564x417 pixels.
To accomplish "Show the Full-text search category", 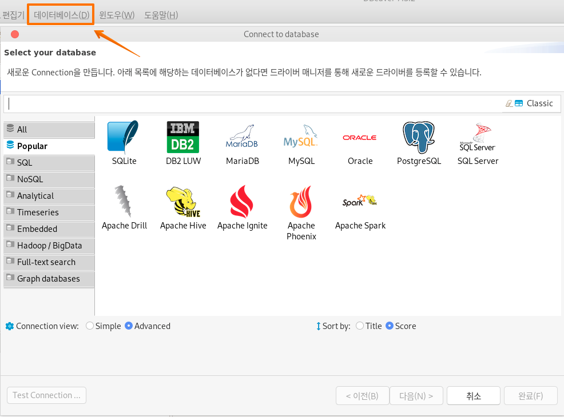I will tap(49, 262).
